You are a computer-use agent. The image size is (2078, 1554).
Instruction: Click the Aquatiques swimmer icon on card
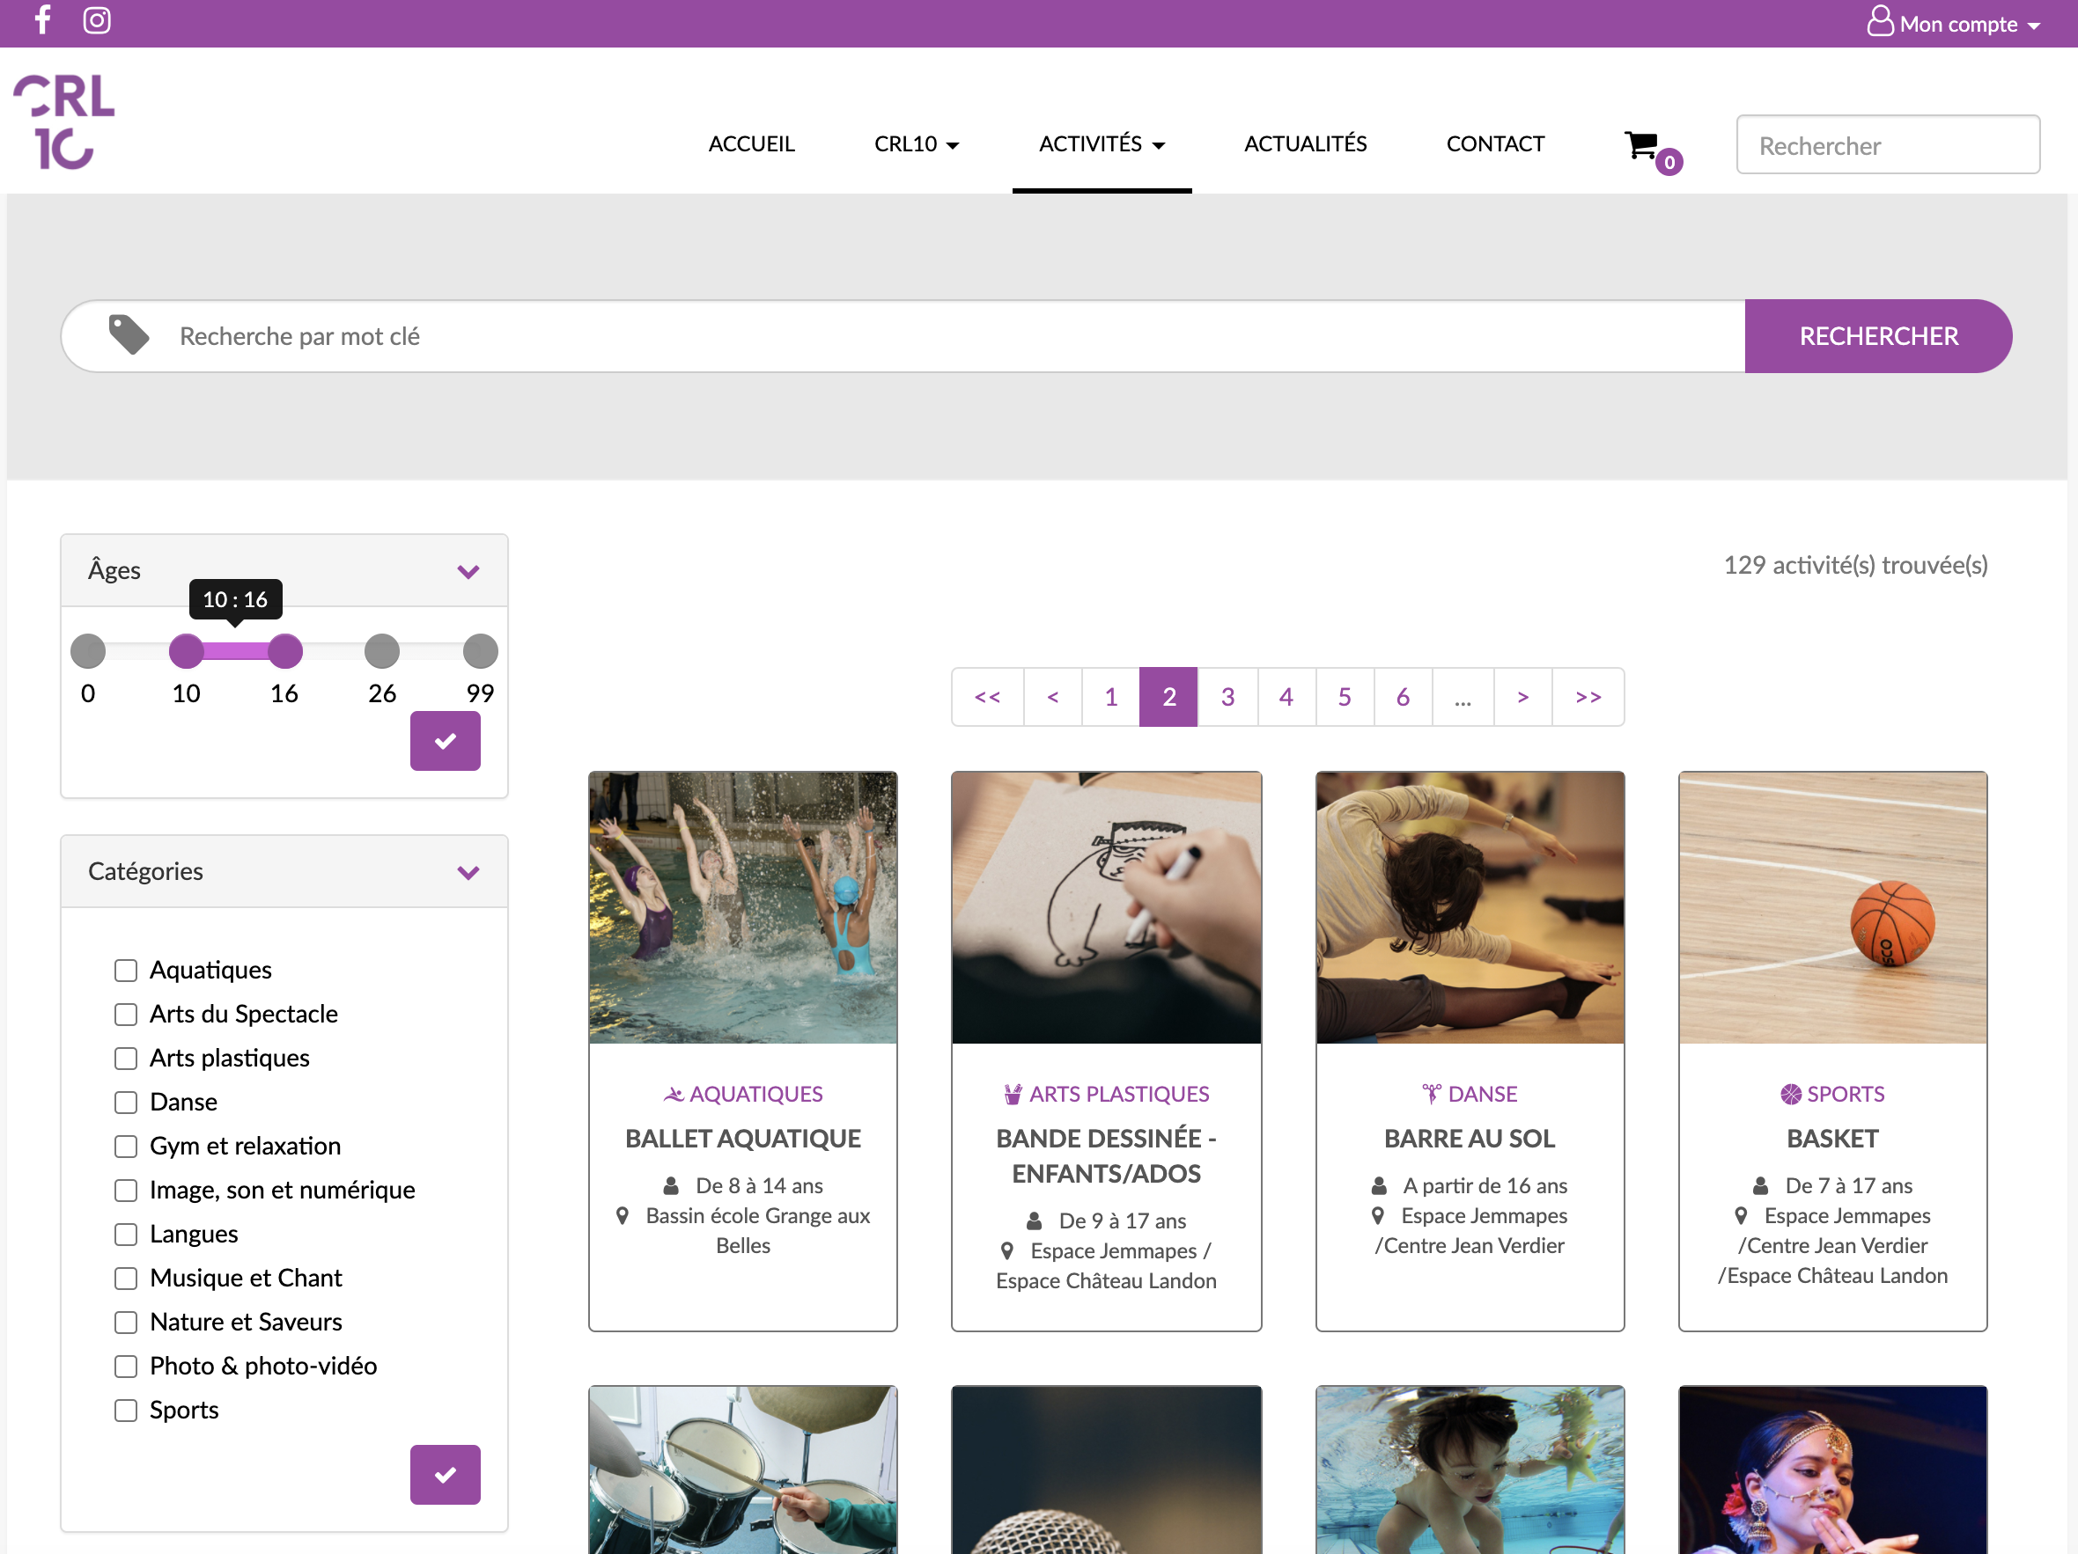(x=674, y=1094)
